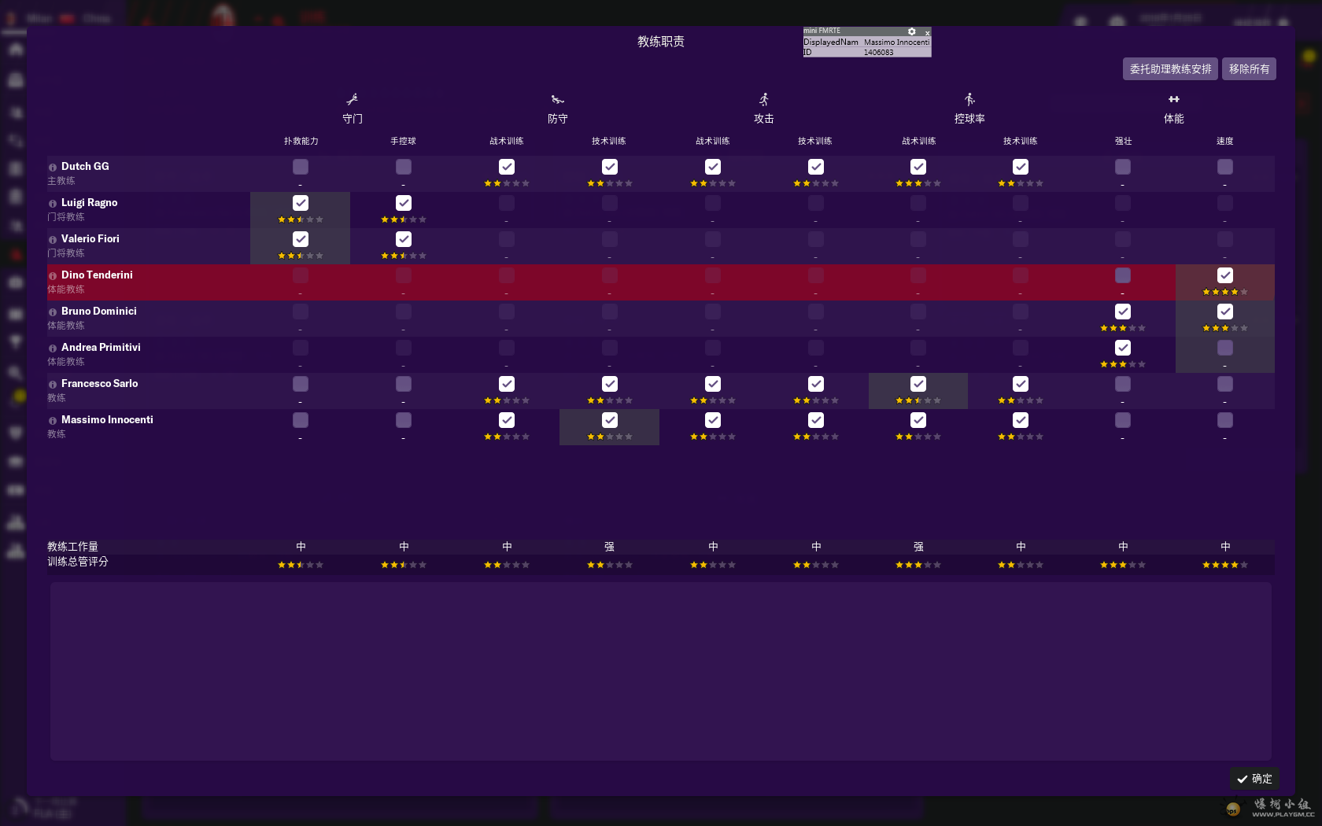Click the attacking category icon
The image size is (1322, 826).
tap(763, 99)
